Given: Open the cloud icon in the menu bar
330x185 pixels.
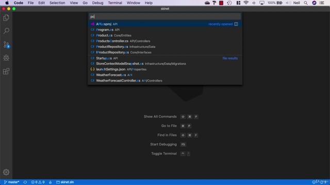Looking at the screenshot, I should coord(207,3).
